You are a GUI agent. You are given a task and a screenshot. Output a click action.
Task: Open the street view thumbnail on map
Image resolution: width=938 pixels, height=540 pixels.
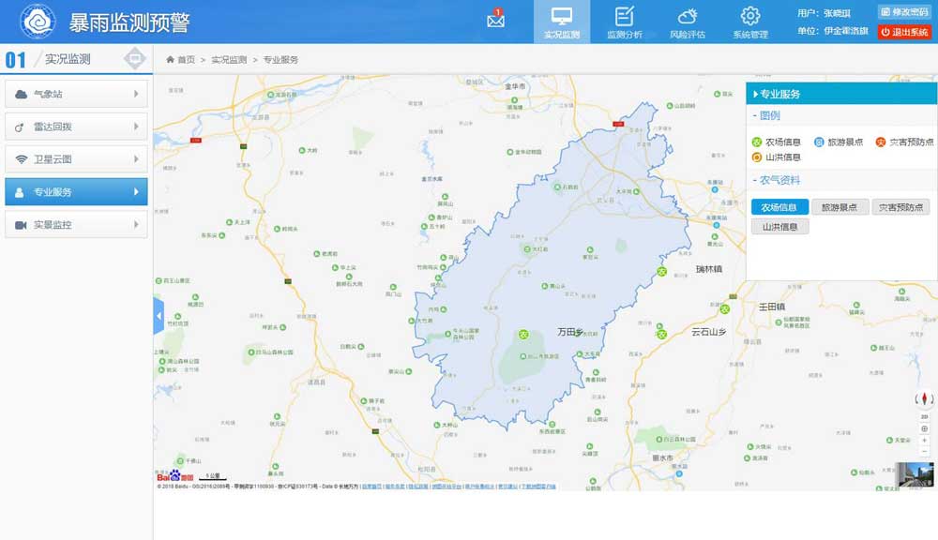click(x=915, y=474)
